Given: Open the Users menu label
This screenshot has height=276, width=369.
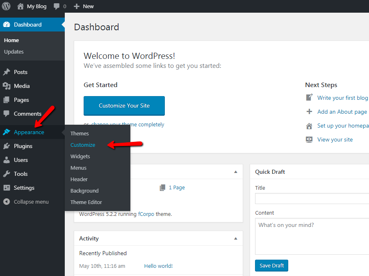Looking at the screenshot, I should (21, 160).
